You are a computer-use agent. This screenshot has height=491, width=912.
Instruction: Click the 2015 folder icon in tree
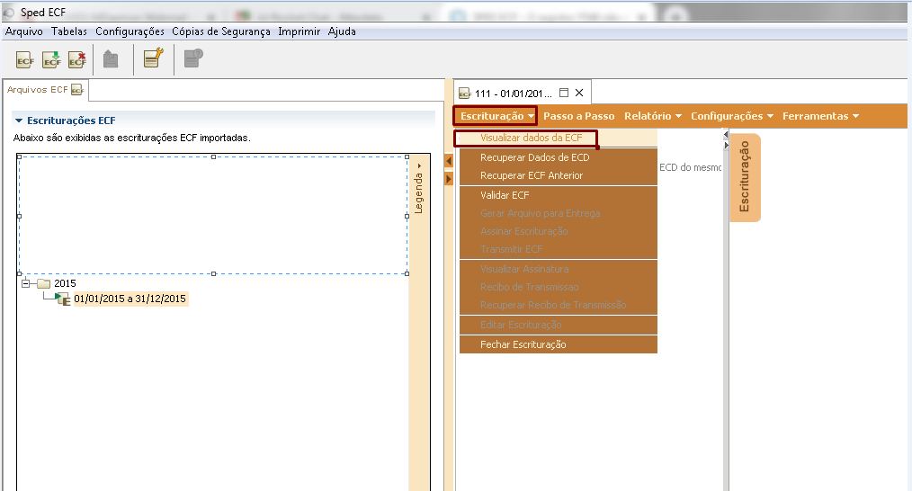[x=44, y=283]
